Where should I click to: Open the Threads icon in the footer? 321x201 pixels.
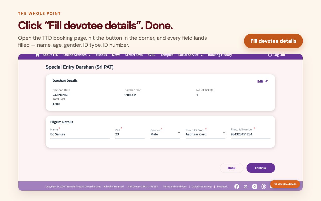264,186
